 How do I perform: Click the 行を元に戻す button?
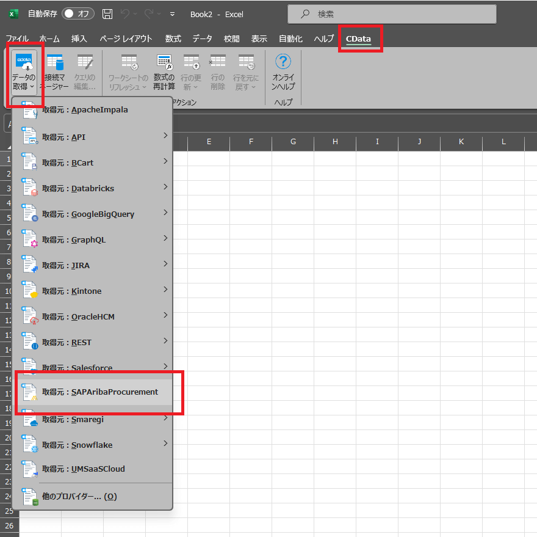pos(246,72)
